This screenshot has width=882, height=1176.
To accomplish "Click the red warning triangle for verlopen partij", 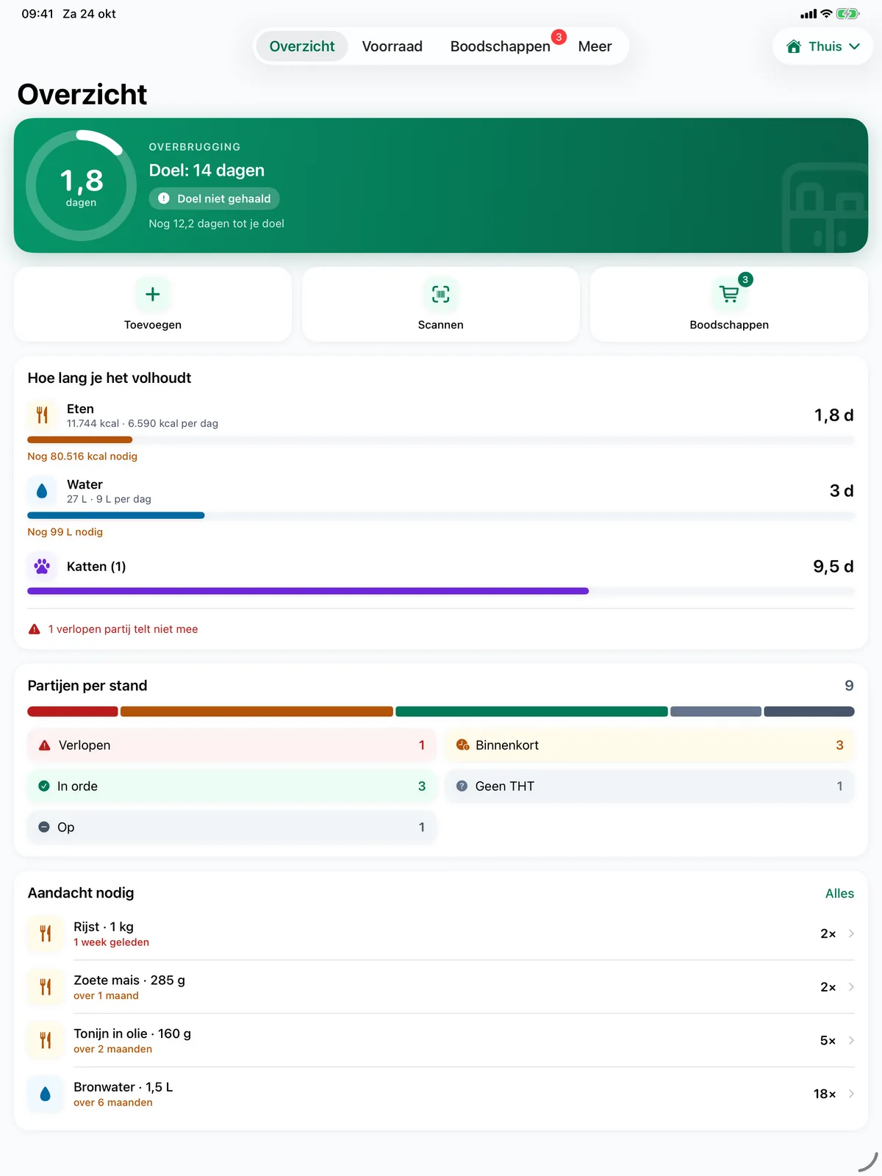I will coord(35,629).
